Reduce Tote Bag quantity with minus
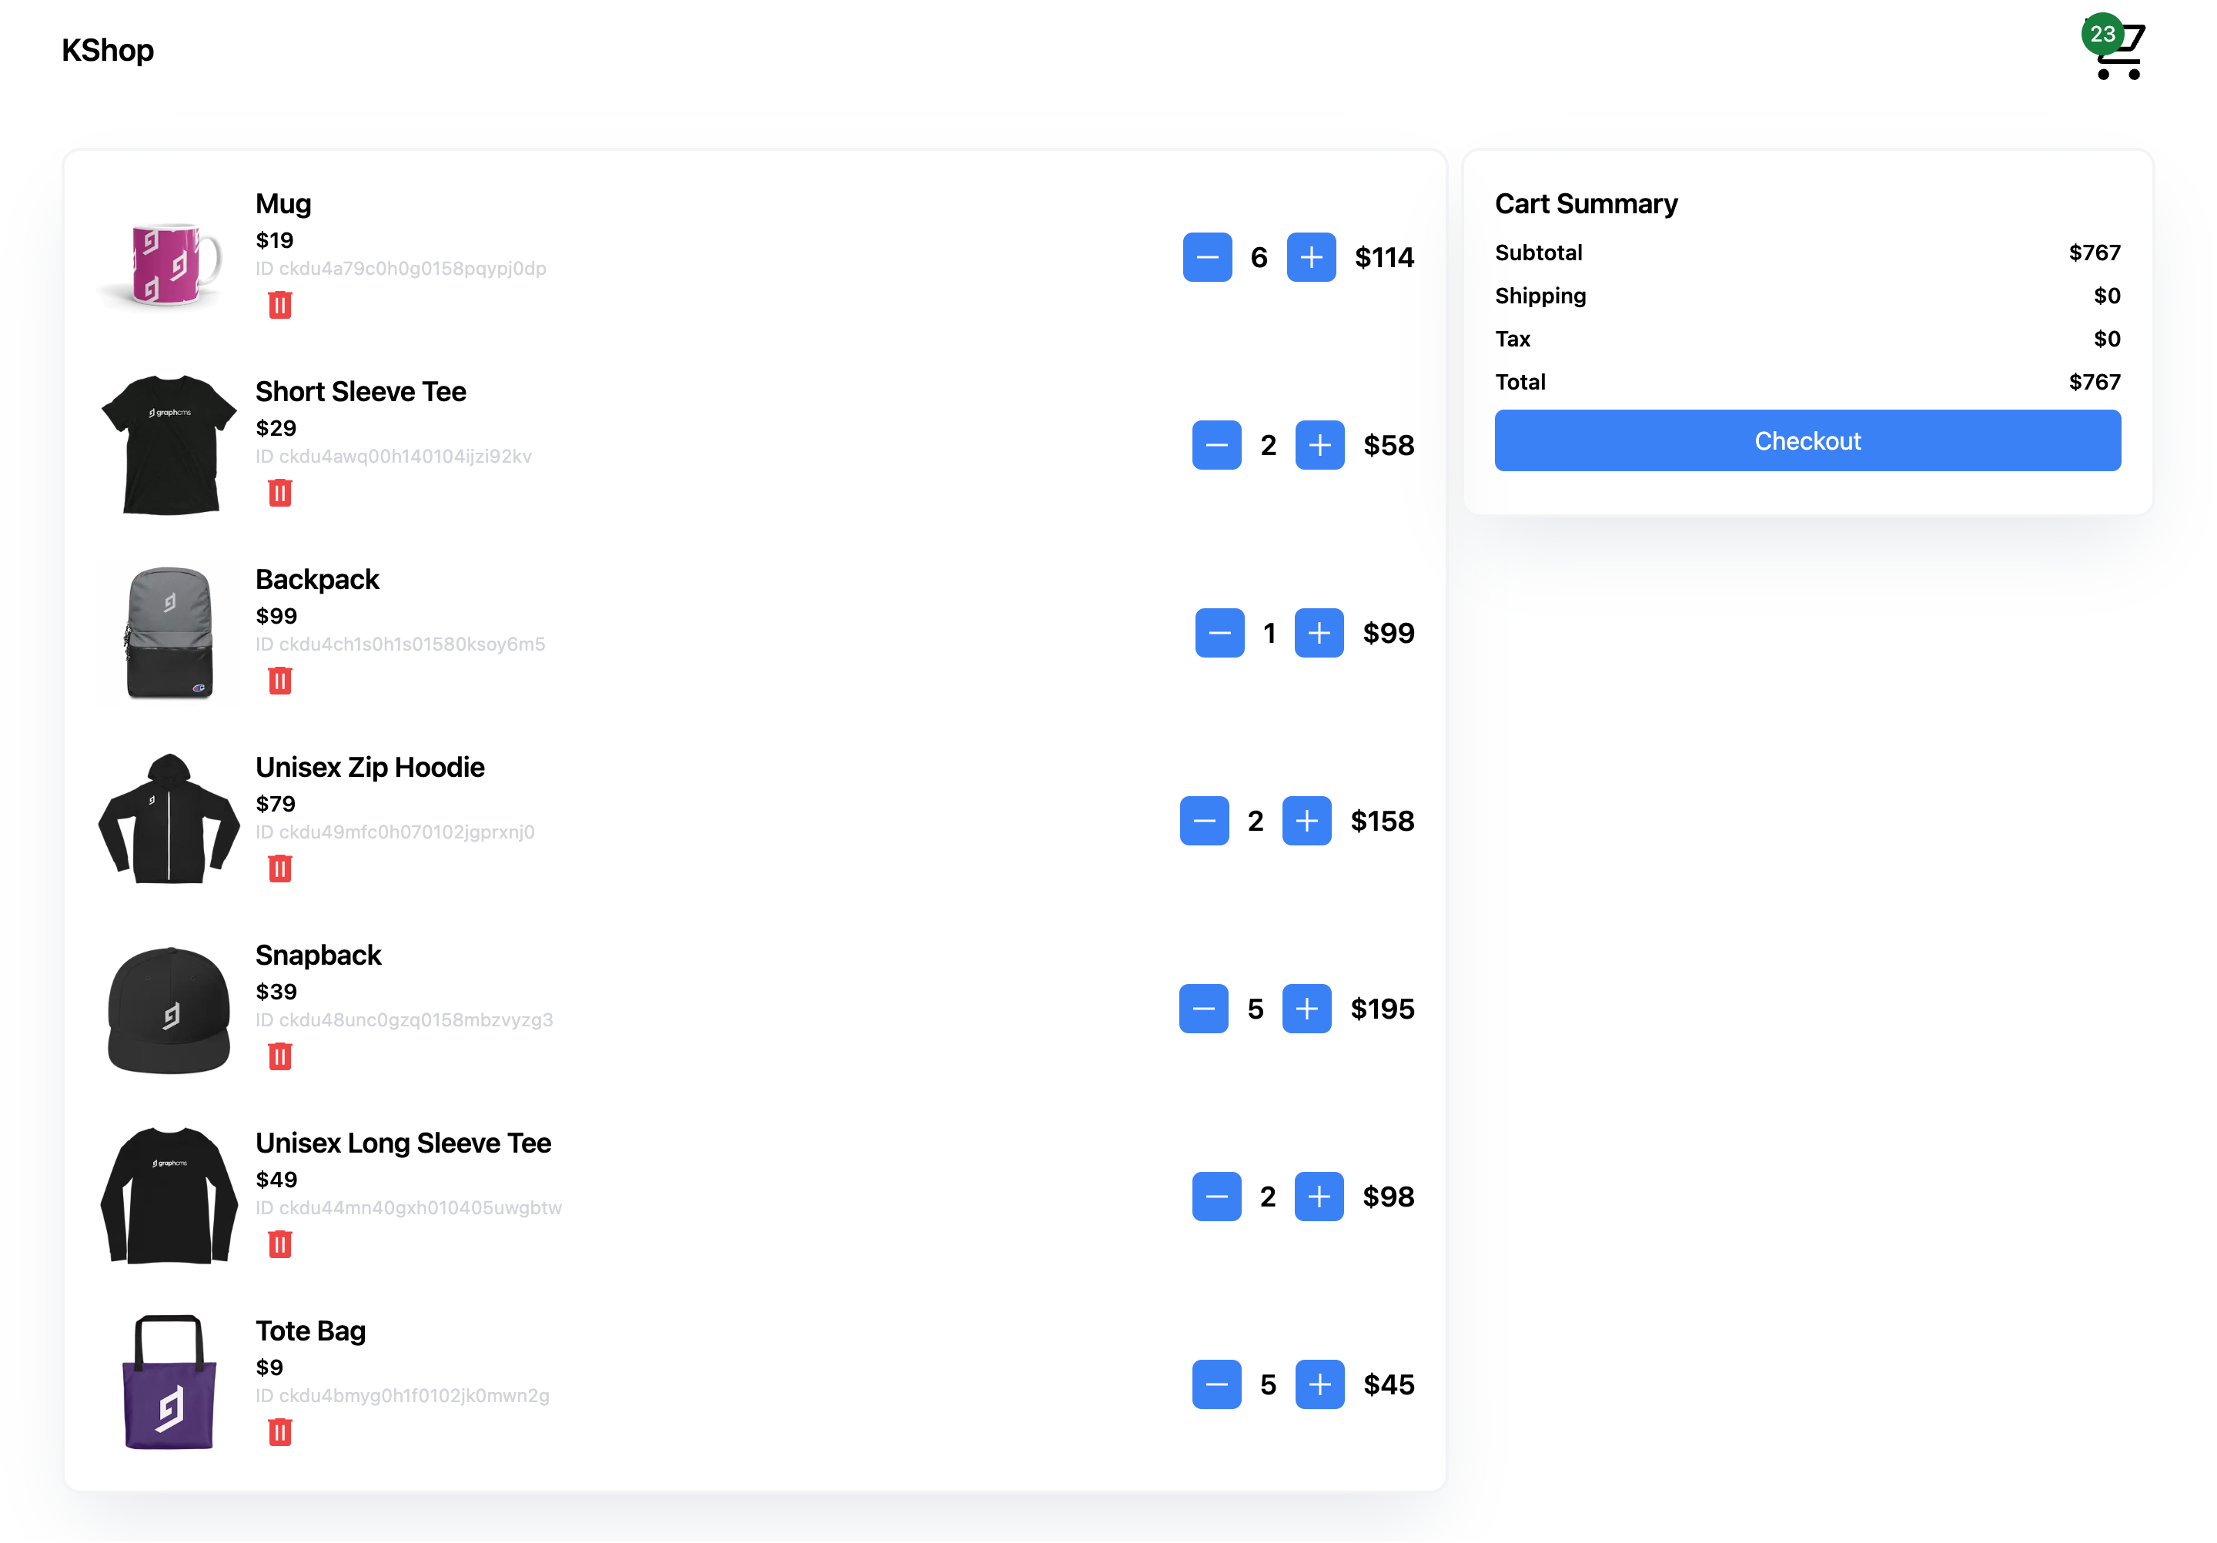Viewport: 2217px width, 1543px height. pyautogui.click(x=1216, y=1384)
